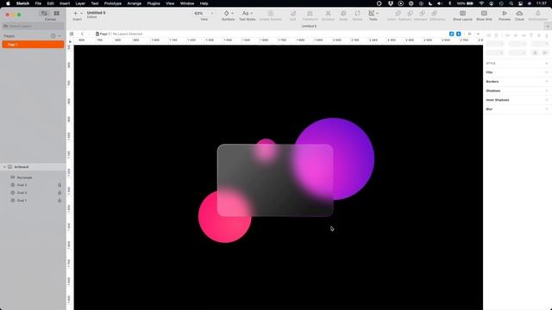Select the Untitled 5 document tab
This screenshot has height=310, width=552.
click(309, 27)
